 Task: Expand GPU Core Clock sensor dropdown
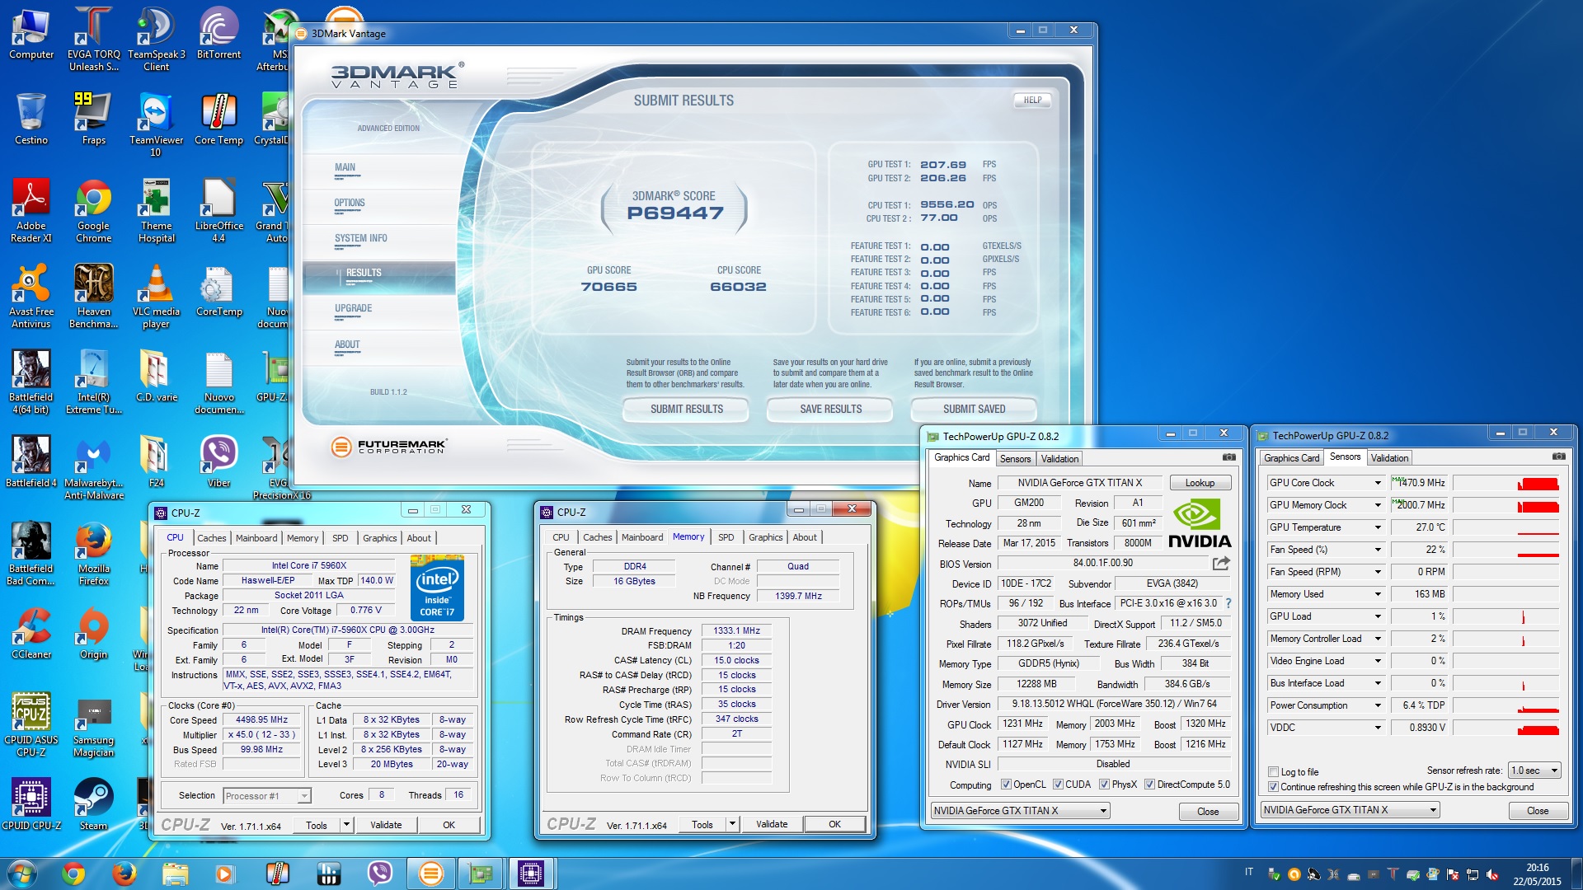(1377, 483)
